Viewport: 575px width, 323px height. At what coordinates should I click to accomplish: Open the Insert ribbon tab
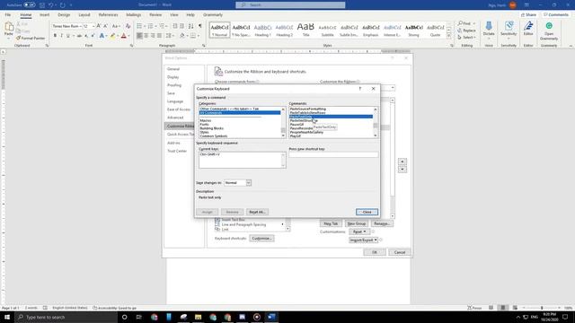(44, 15)
